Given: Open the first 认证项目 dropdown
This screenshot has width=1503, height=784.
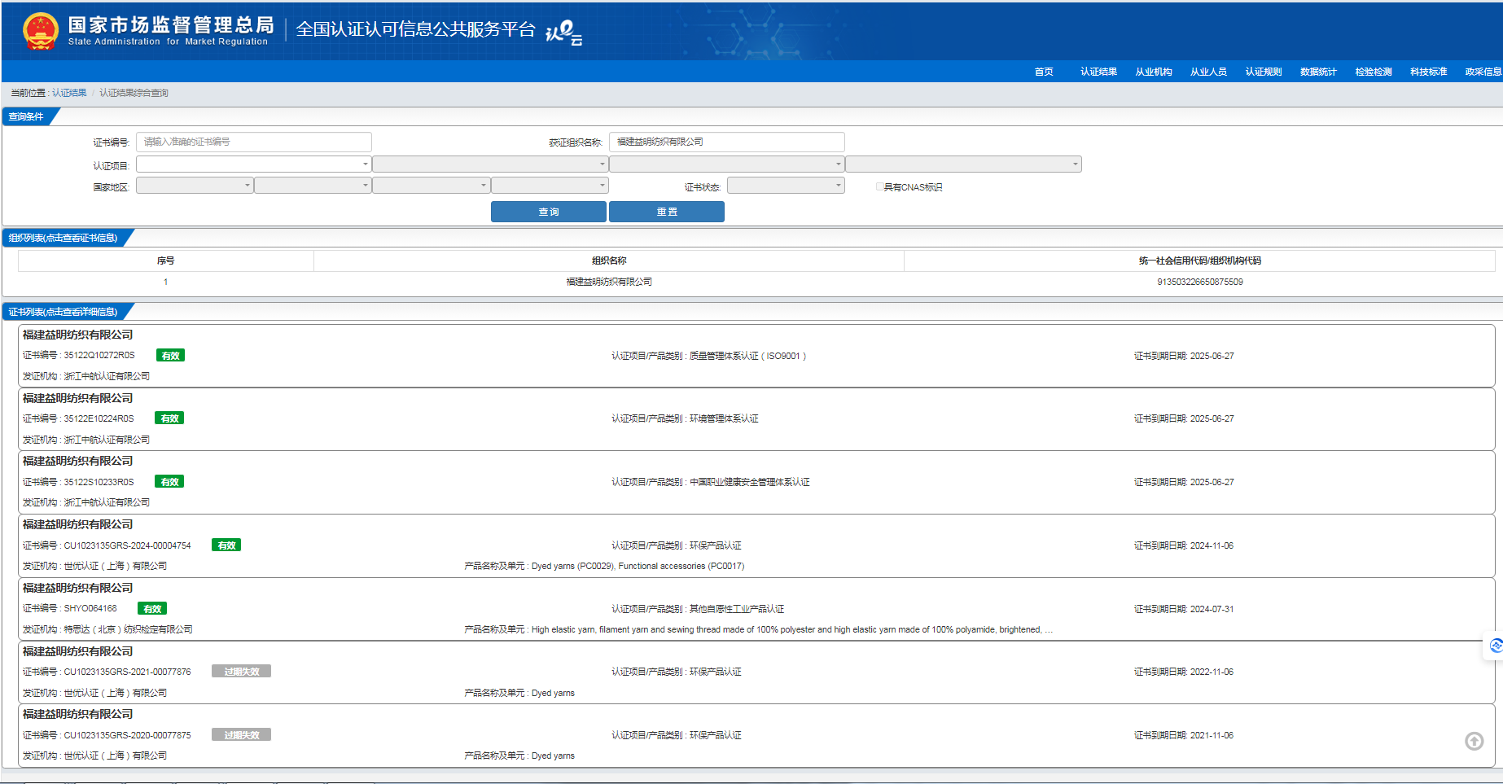Looking at the screenshot, I should pyautogui.click(x=253, y=164).
